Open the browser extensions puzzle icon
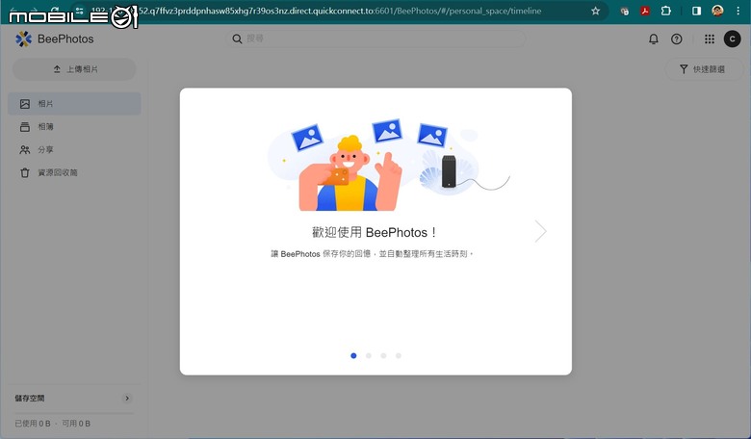The height and width of the screenshot is (439, 751). 665,11
